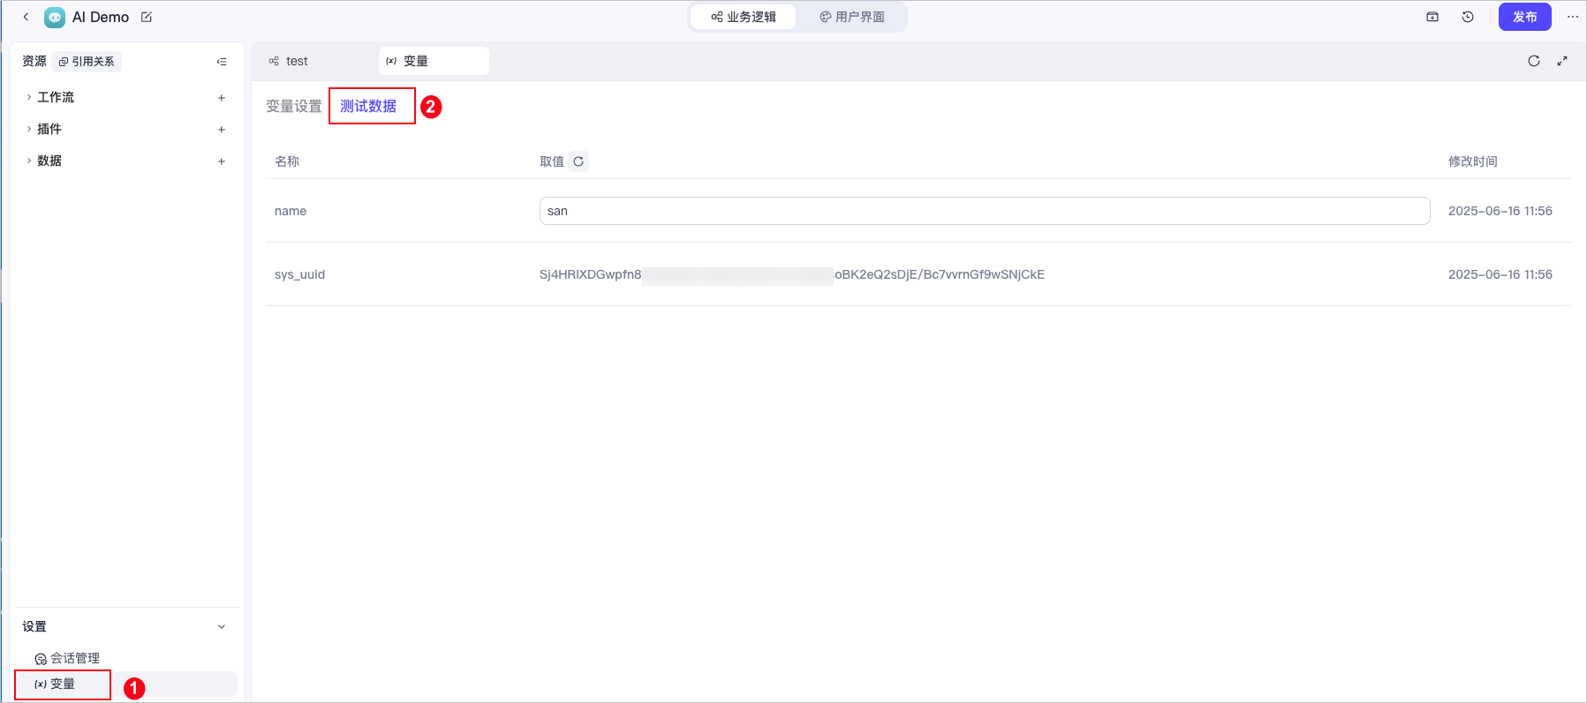Open the more options ellipsis menu
1587x703 pixels.
1573,17
